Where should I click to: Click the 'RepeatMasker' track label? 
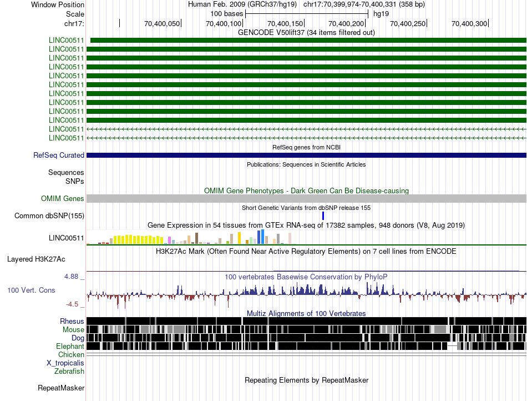coord(61,388)
